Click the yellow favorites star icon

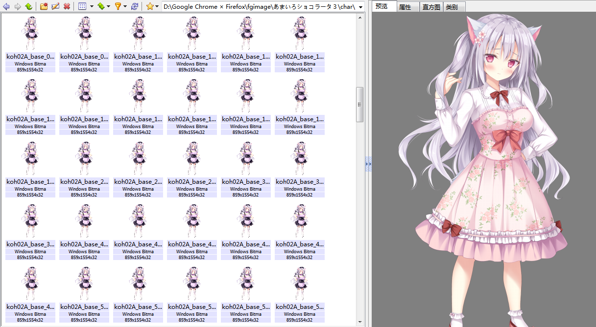click(150, 6)
